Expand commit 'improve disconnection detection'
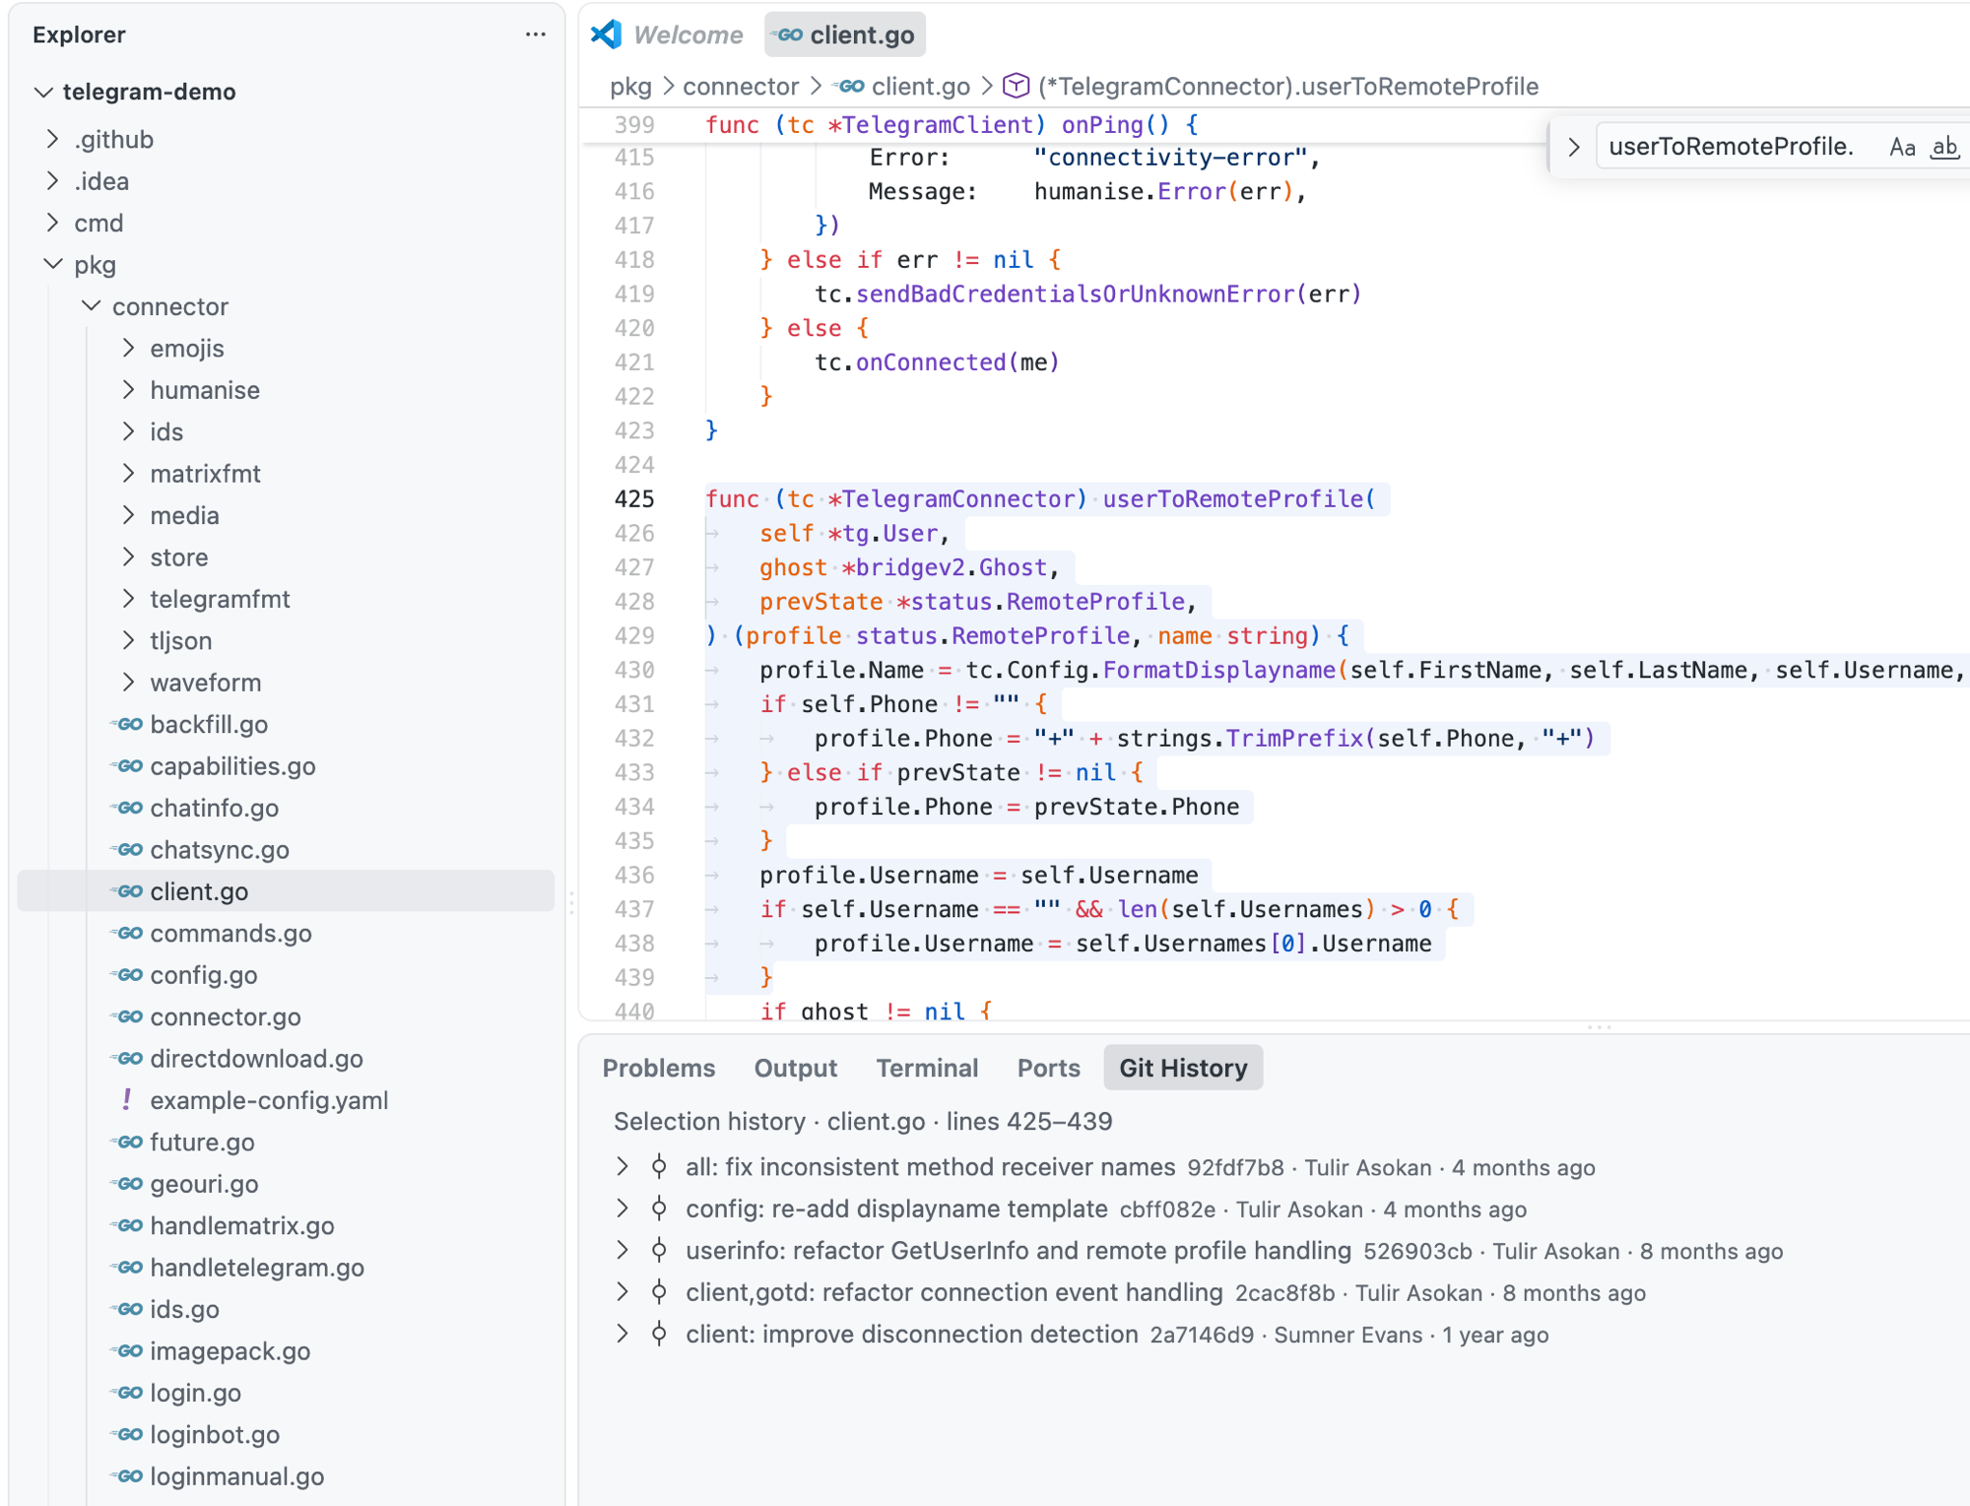Image resolution: width=1970 pixels, height=1506 pixels. 623,1335
